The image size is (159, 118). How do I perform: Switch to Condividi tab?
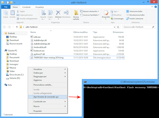[x=26, y=7]
